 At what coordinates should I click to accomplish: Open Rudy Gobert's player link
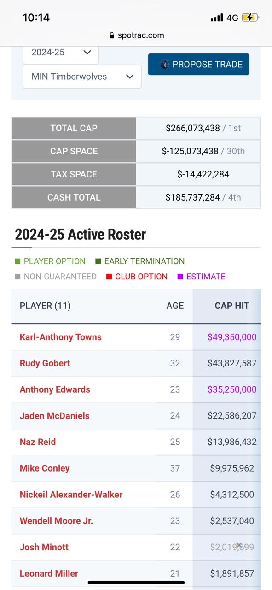point(45,363)
